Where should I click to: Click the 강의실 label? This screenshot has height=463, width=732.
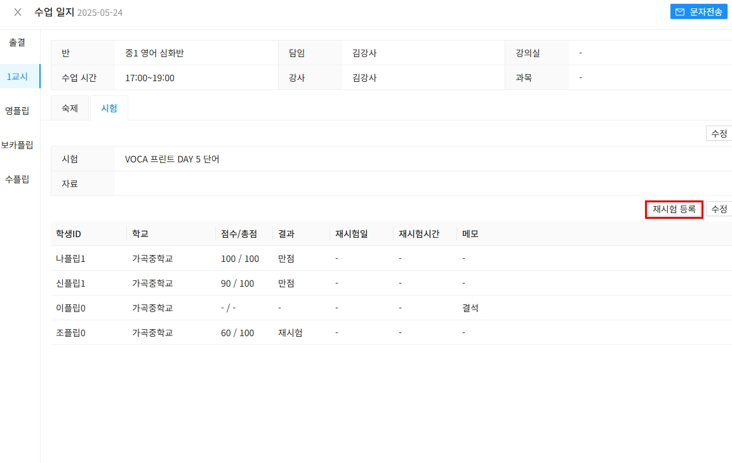(528, 53)
